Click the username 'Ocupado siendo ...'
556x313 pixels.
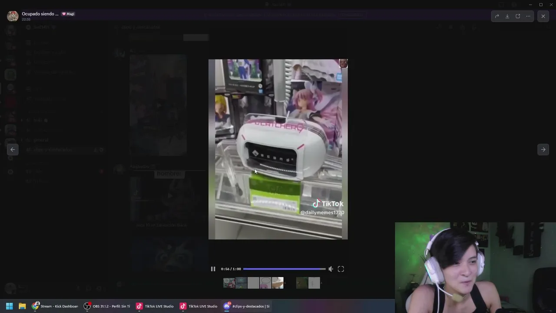pos(40,14)
